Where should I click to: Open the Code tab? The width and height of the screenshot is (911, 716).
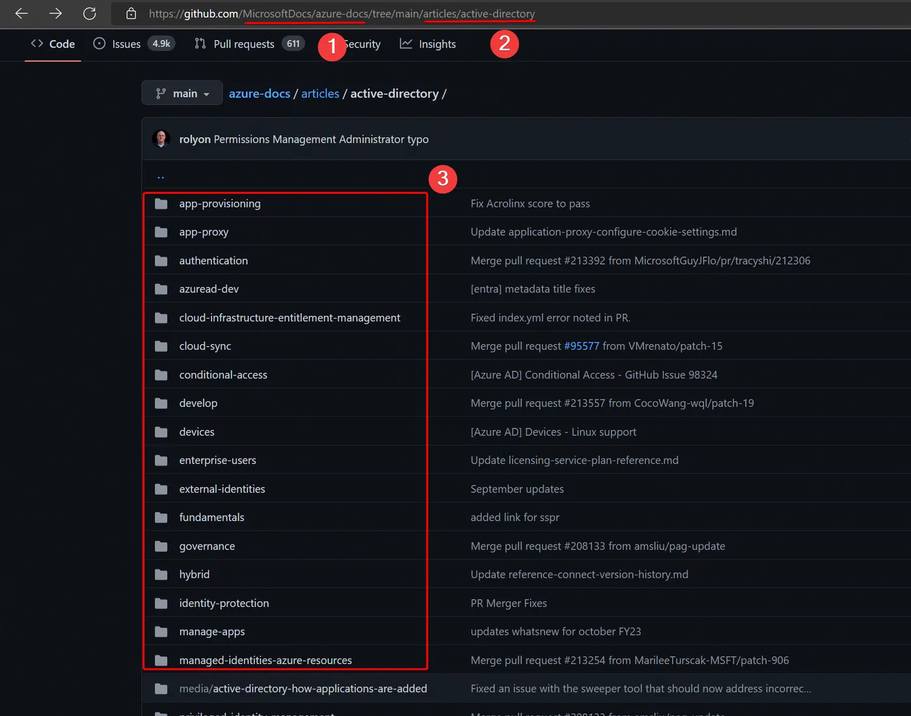pos(53,44)
